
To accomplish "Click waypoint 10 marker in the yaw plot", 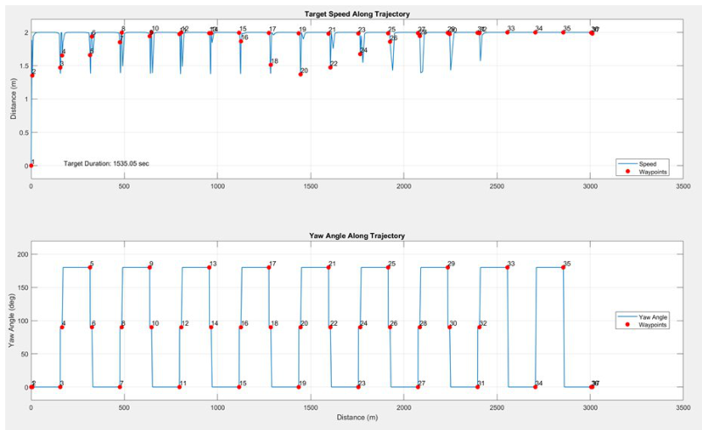I will point(151,327).
